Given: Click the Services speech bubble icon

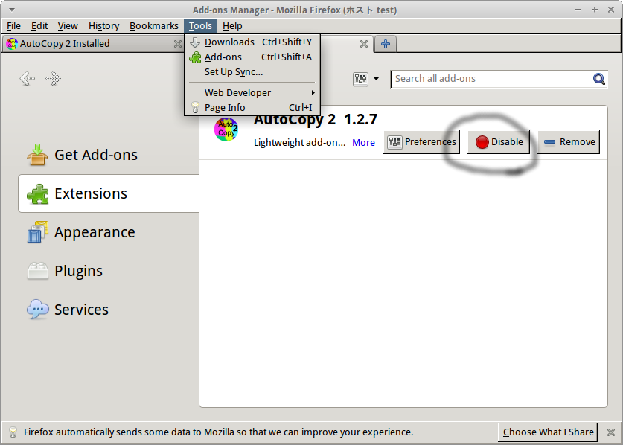Looking at the screenshot, I should coord(38,309).
